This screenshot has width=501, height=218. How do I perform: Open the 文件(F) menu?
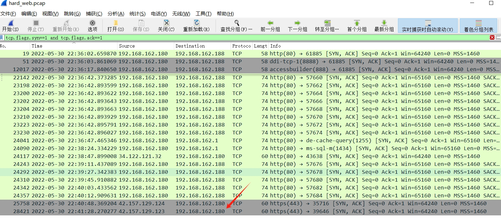tap(8, 14)
